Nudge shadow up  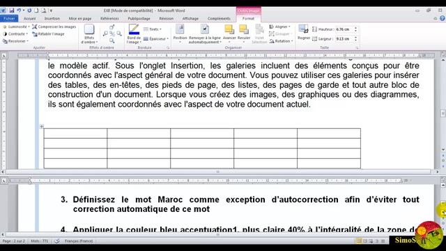(x=112, y=27)
